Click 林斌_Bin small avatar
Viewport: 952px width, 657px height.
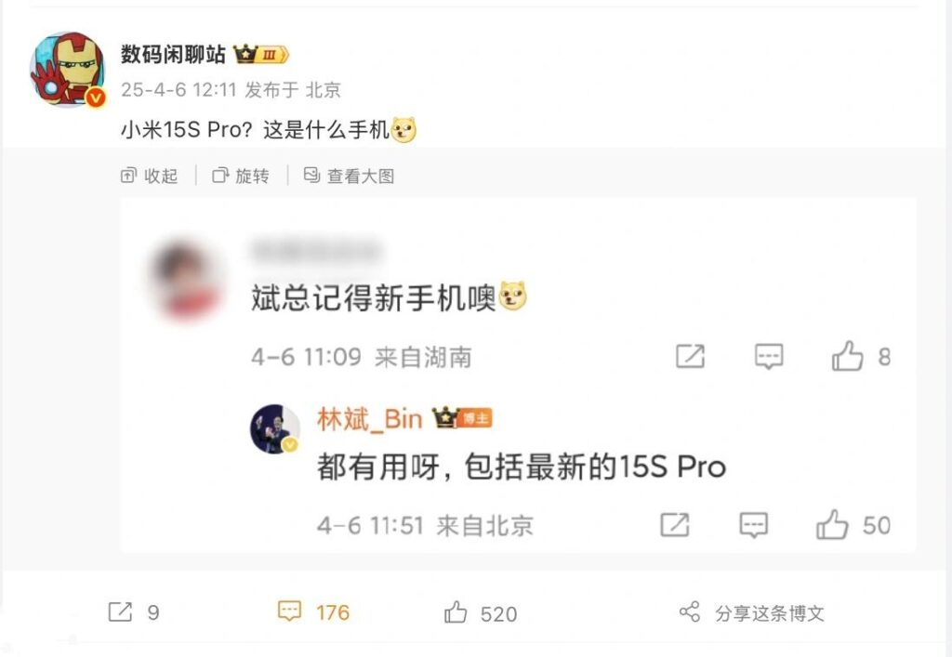click(275, 429)
